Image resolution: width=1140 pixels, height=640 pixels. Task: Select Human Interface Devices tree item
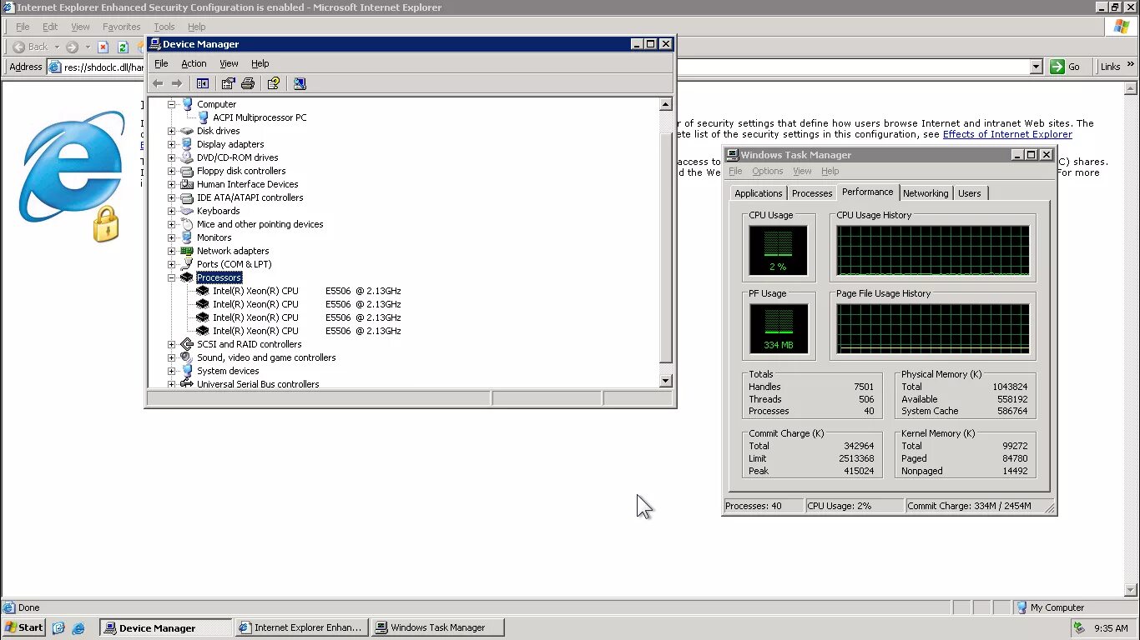click(x=247, y=184)
